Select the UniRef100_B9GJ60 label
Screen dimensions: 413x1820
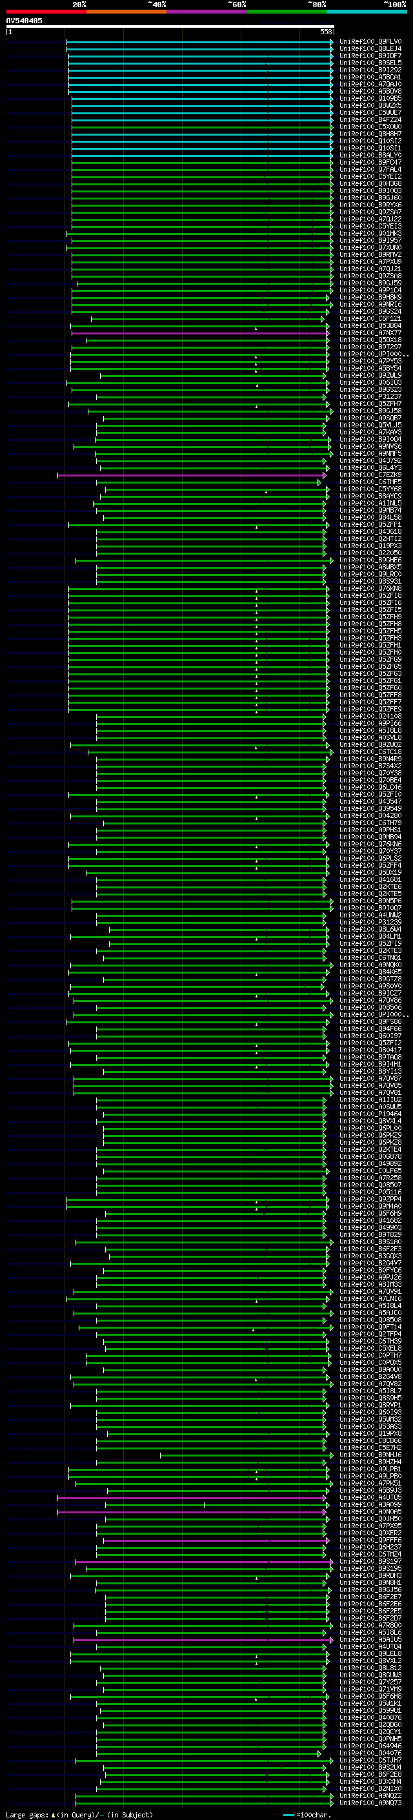(370, 198)
